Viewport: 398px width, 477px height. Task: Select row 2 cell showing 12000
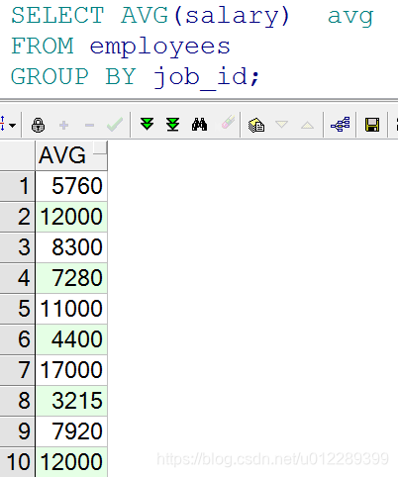[x=71, y=217]
